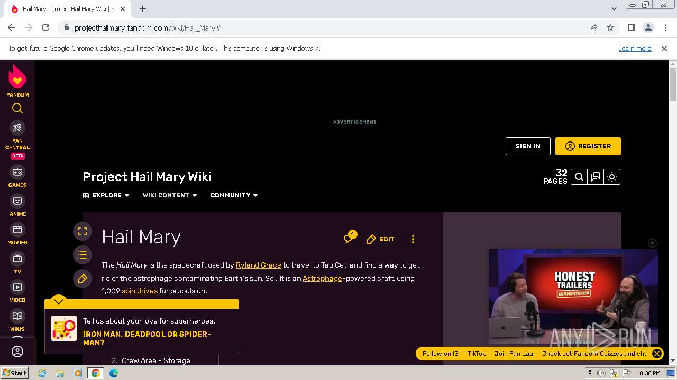Expand article to full width

pyautogui.click(x=83, y=231)
